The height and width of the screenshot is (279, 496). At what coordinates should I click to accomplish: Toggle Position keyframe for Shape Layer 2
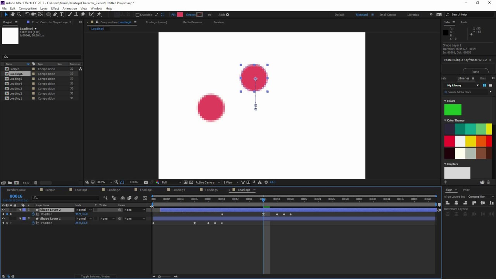[x=7, y=214]
